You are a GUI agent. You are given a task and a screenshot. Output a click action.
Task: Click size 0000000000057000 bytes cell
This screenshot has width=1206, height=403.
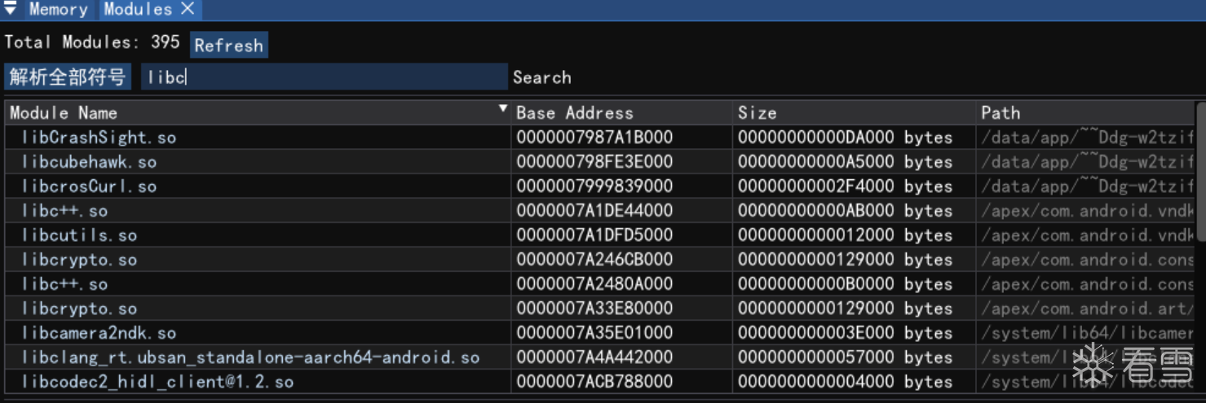(x=845, y=357)
